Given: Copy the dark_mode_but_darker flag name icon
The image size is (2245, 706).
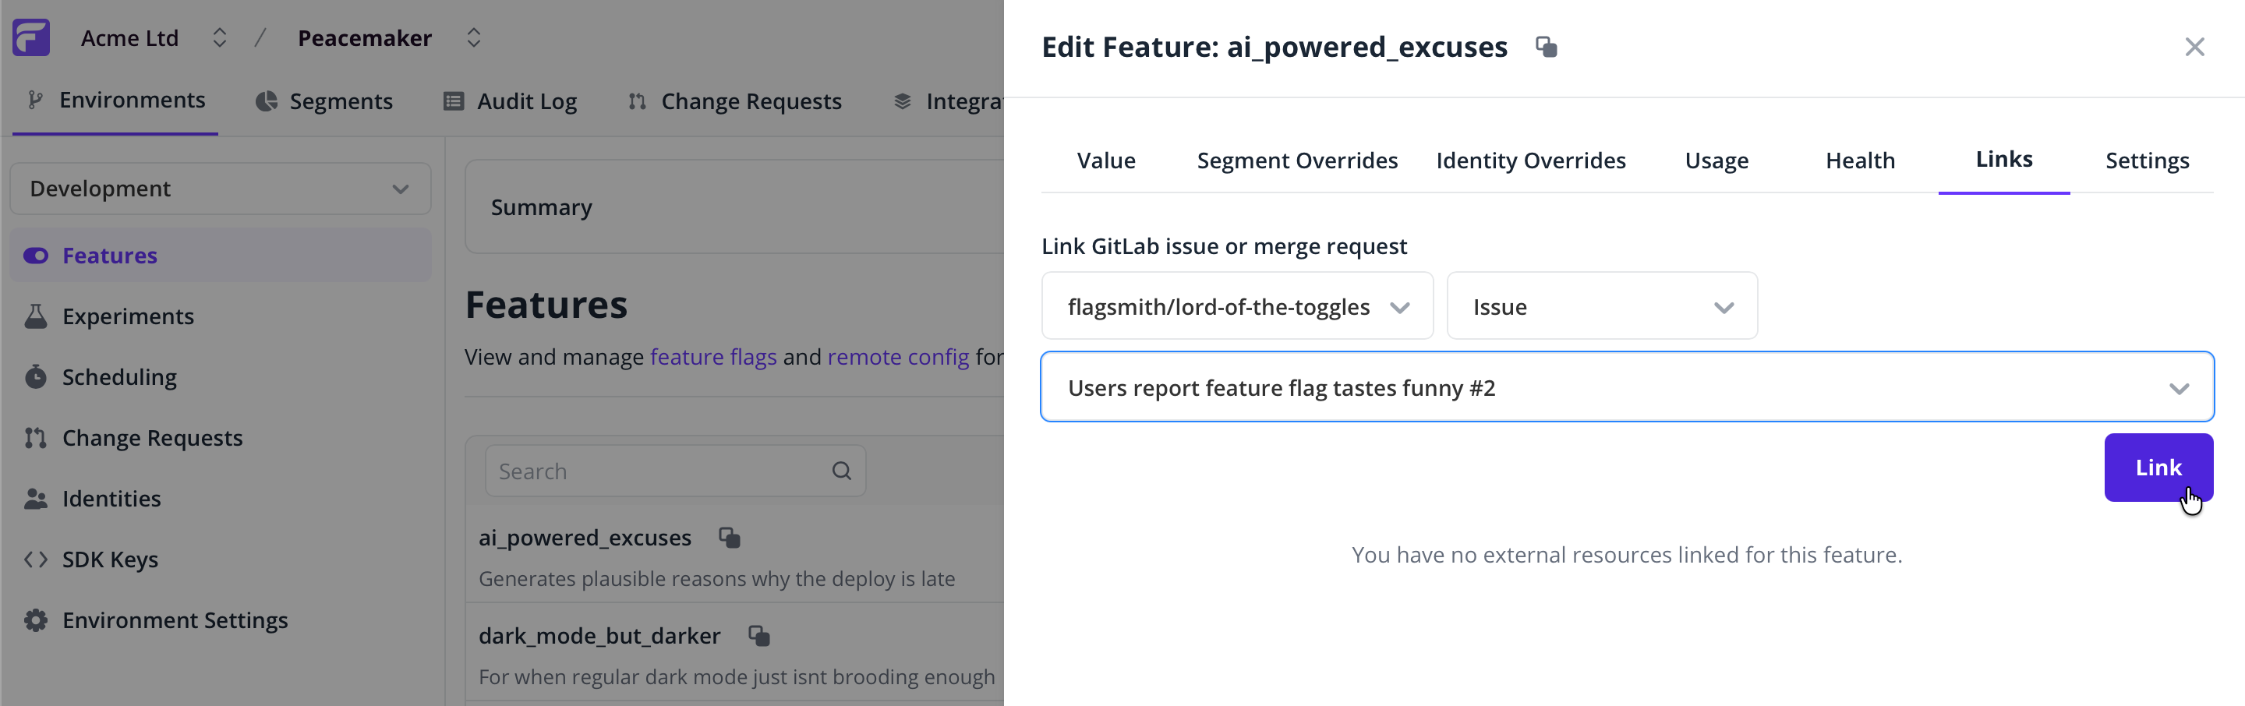Looking at the screenshot, I should coord(758,635).
